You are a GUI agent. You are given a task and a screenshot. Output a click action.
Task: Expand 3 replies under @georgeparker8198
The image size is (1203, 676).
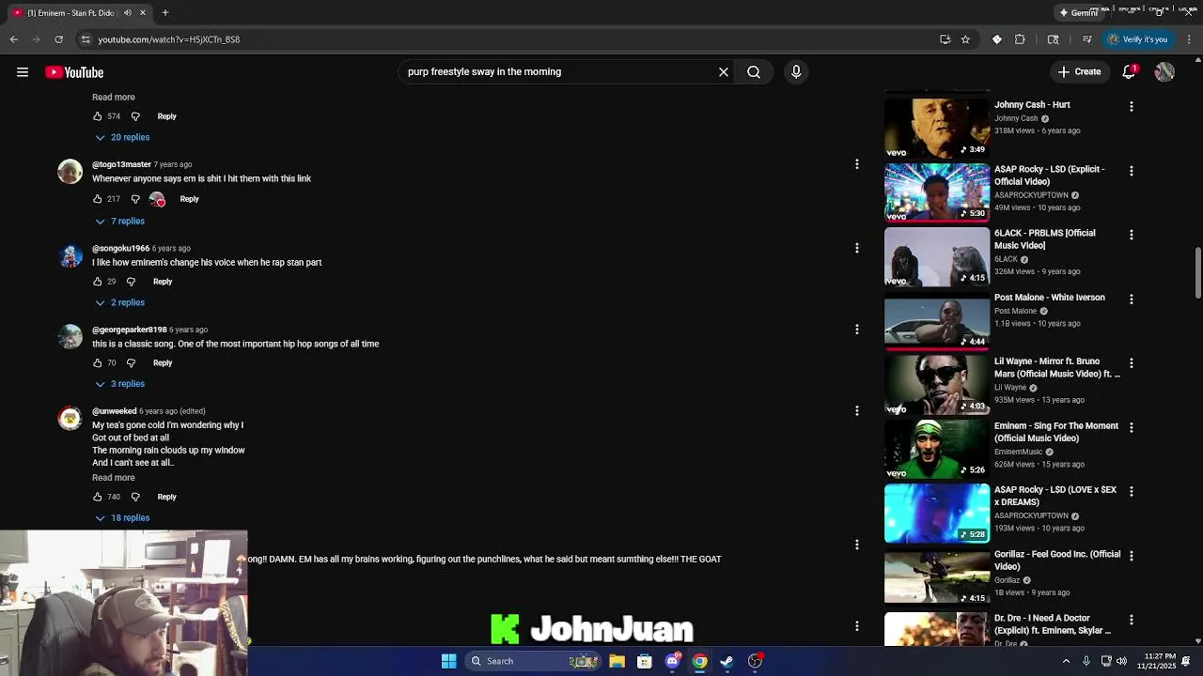pos(119,384)
